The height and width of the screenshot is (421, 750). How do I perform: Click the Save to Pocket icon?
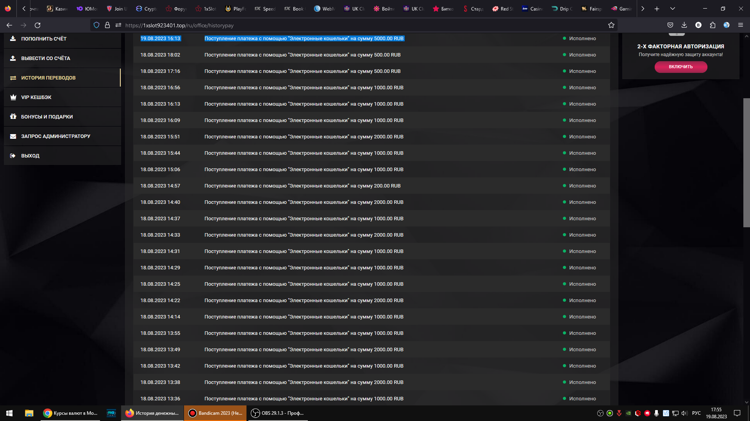point(670,25)
